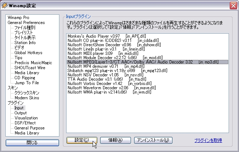Select Tips tree item
The image size is (239, 152).
pos(19,58)
